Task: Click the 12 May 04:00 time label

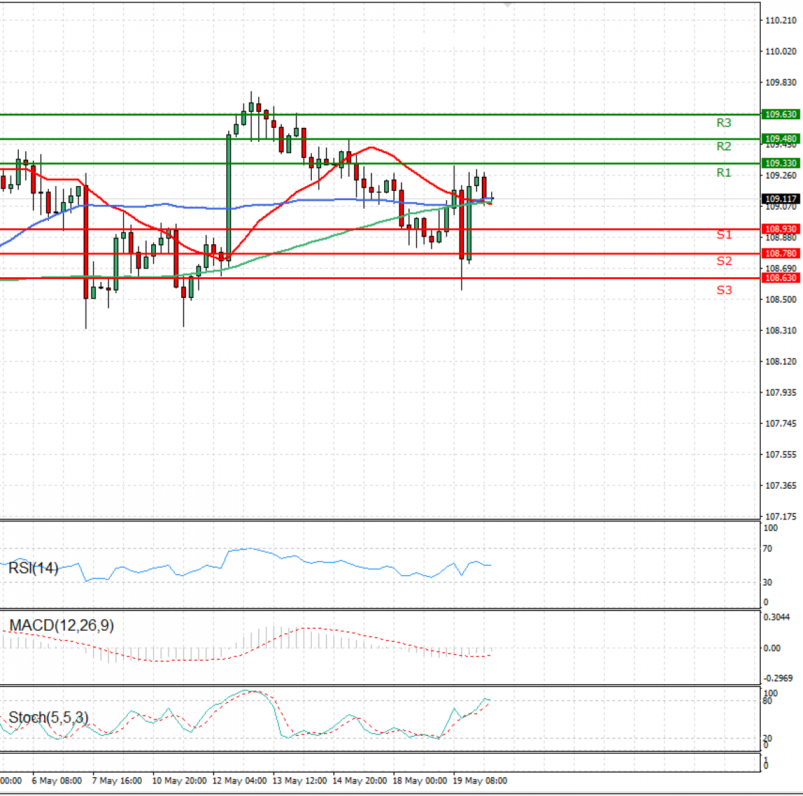Action: coord(240,781)
